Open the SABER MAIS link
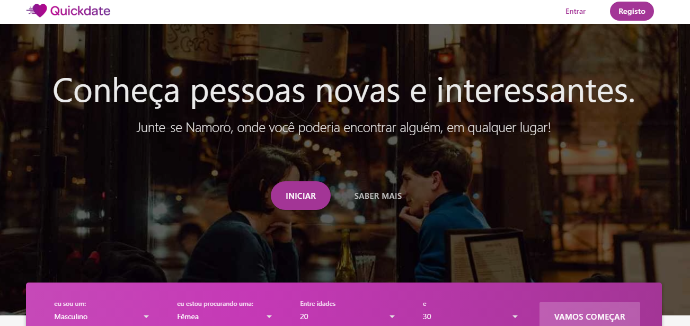 378,196
